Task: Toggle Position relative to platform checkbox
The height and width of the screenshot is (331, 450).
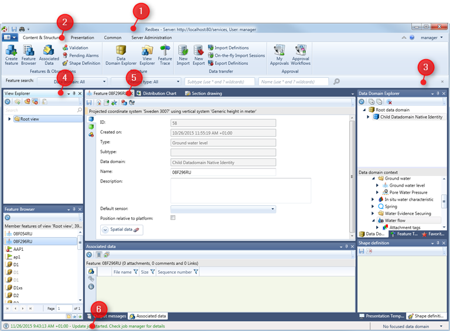Action: point(173,218)
